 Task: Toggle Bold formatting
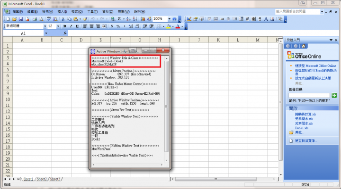click(x=64, y=26)
